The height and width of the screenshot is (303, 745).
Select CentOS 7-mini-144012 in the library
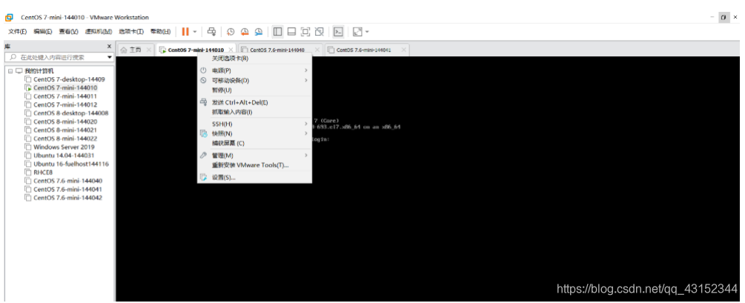click(x=65, y=104)
